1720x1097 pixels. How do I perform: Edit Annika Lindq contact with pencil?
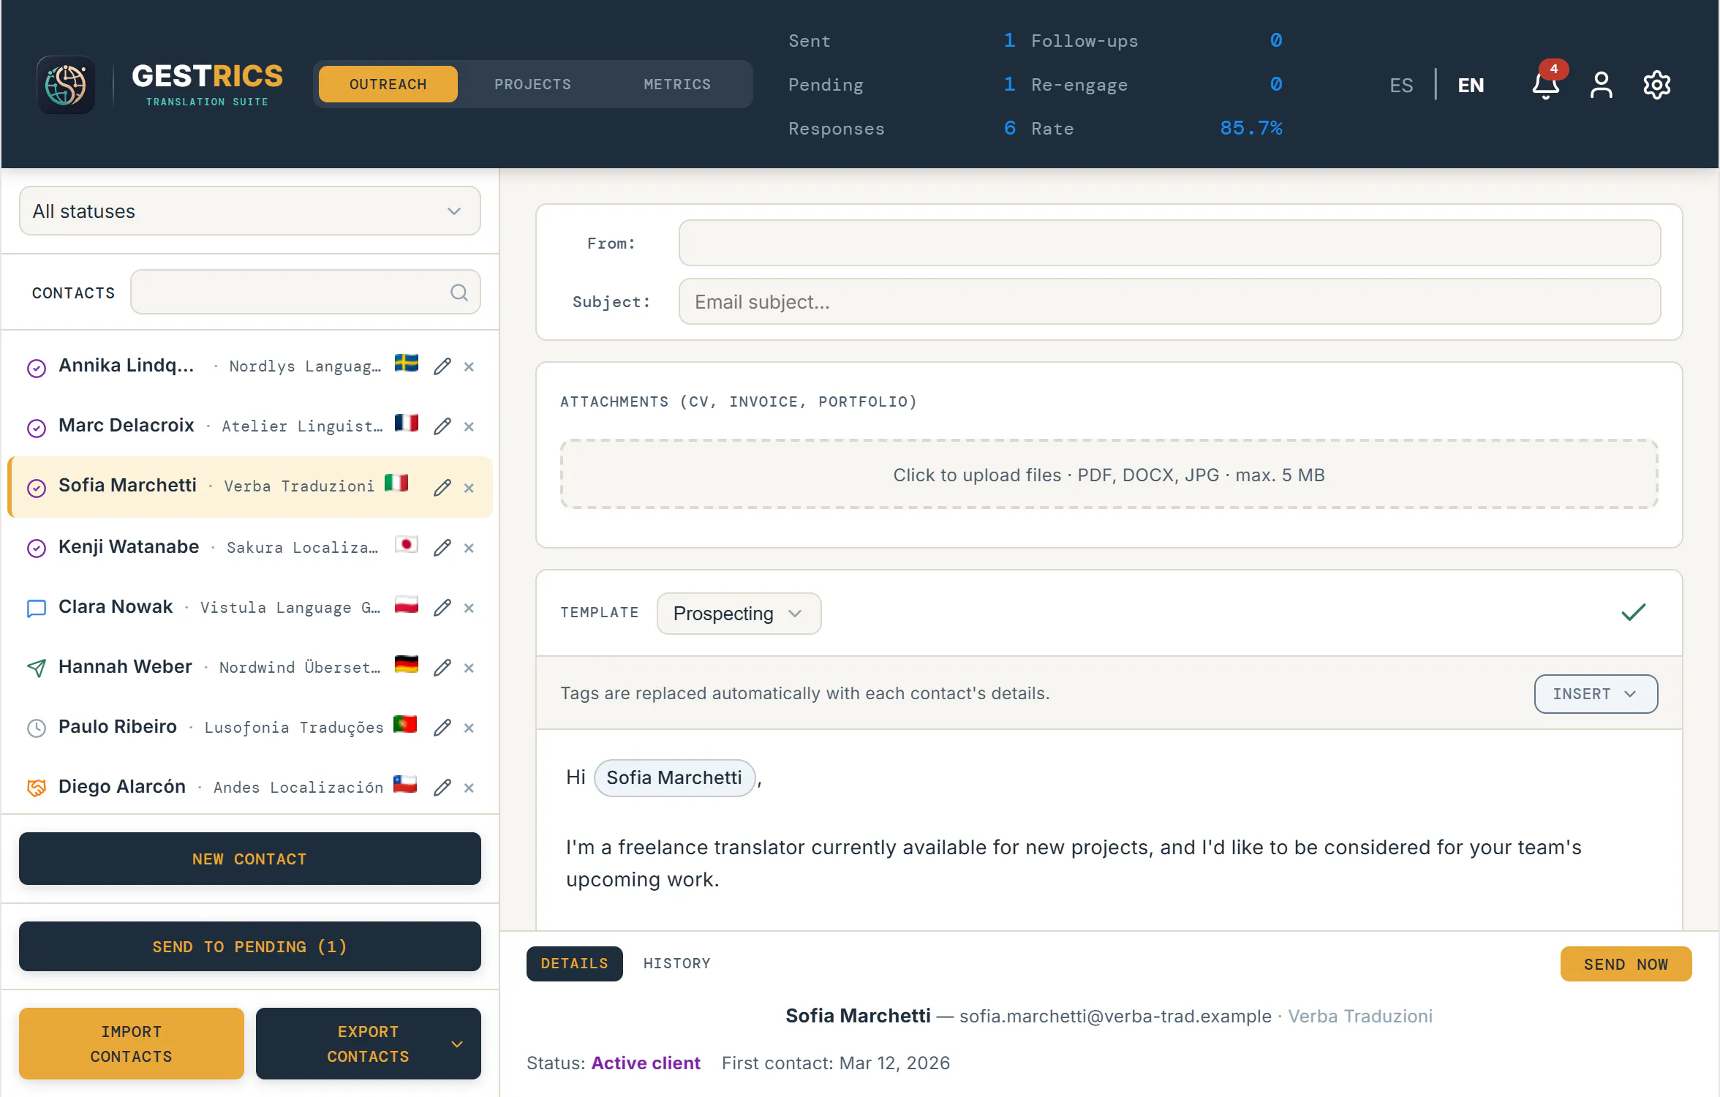tap(442, 366)
